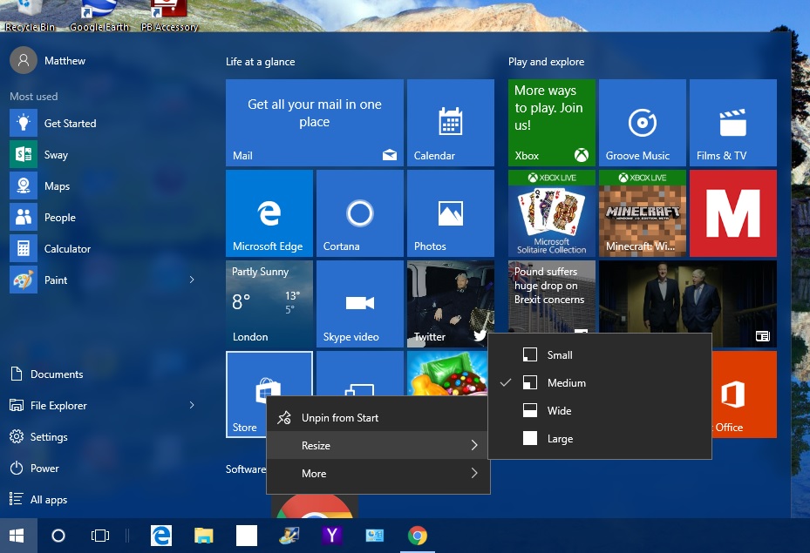Open the Groove Music tile
Viewport: 810px width, 553px height.
pos(642,122)
